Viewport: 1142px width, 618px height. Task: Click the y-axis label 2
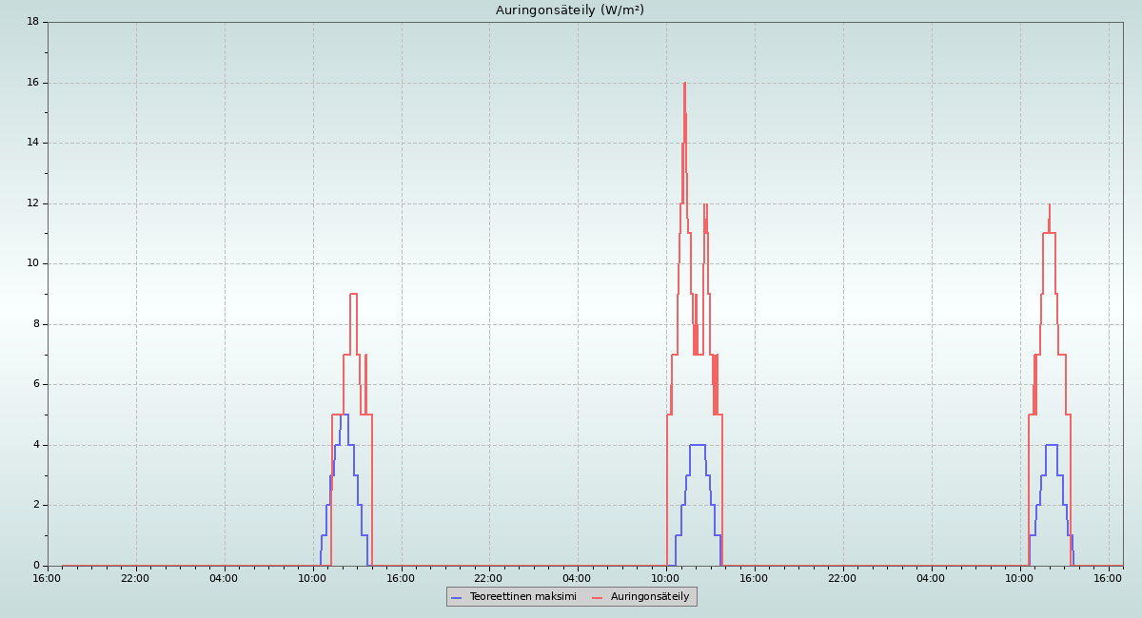click(35, 505)
